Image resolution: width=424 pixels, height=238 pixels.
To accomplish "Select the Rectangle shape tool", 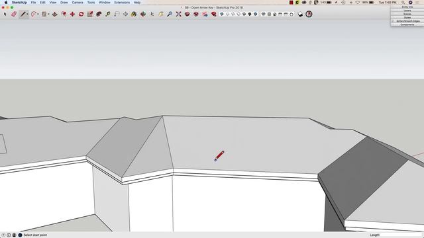I will (x=44, y=14).
